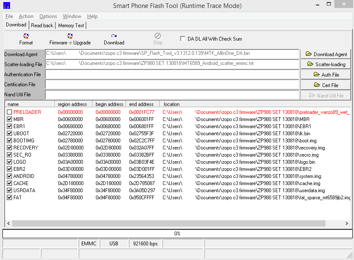Uncheck the USRDATA partition checkbox
Screen dimensions: 354x260
pos(9,190)
